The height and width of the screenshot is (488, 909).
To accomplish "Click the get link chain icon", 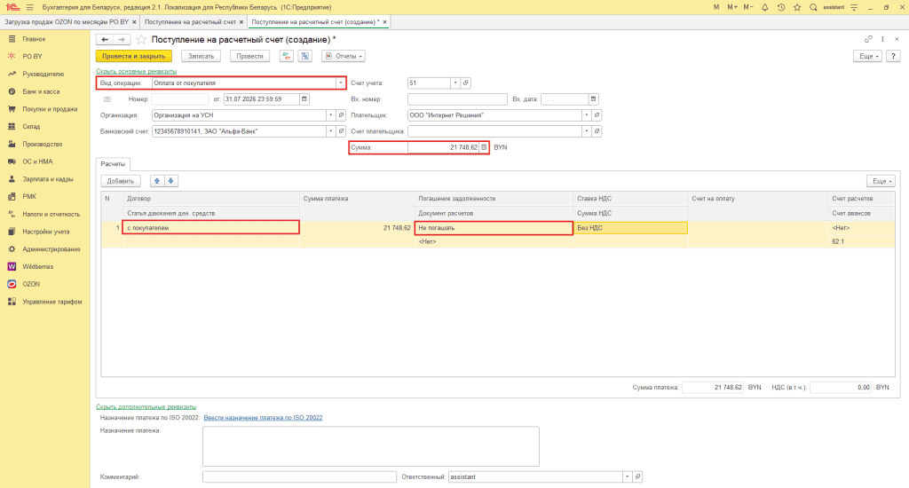I will tap(868, 39).
